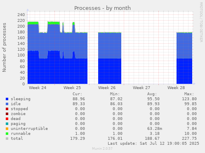Click the paging legend color swatch
This screenshot has width=205, height=153.
7,124
